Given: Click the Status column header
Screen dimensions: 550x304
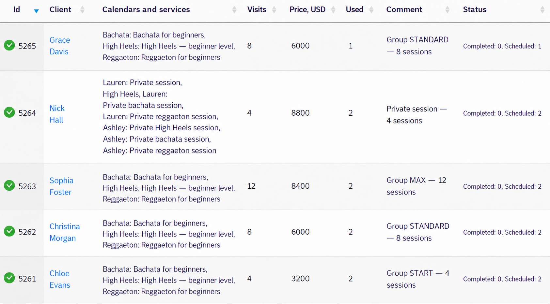Looking at the screenshot, I should click(475, 9).
